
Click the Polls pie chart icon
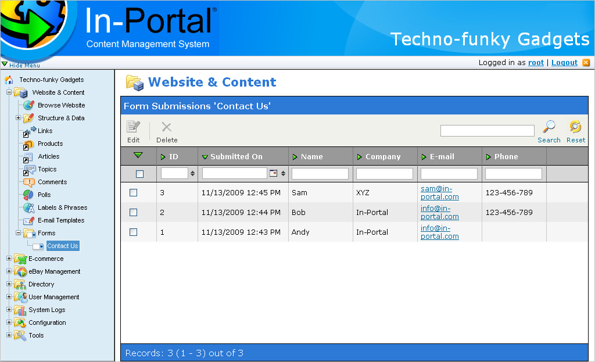pyautogui.click(x=28, y=195)
